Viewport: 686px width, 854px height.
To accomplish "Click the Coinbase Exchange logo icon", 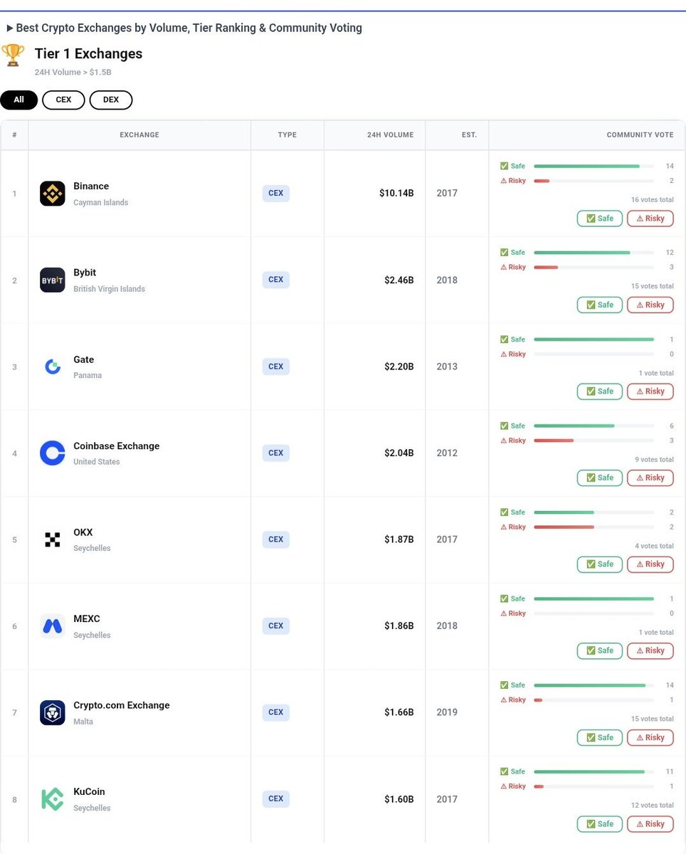I will pos(53,453).
